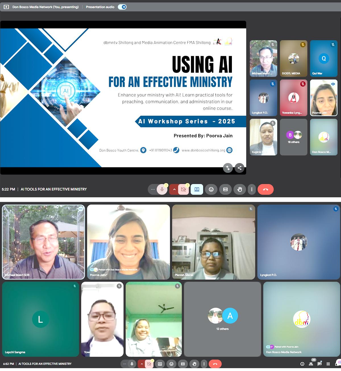Click the presenting screen icon beside Don Bosco Media Network

click(x=6, y=7)
